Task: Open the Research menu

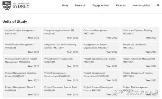Action: coord(80,5)
